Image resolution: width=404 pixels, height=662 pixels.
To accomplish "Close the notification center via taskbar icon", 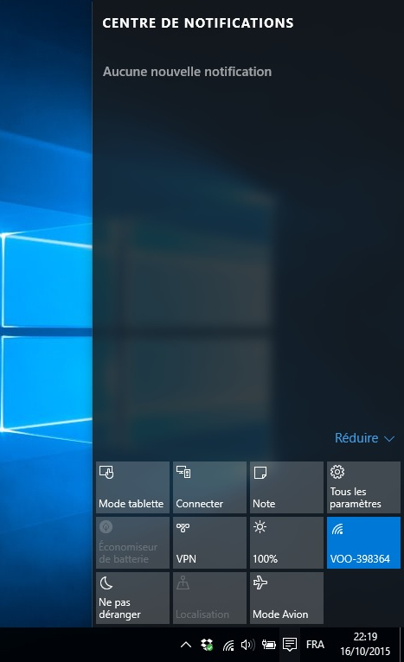I will coord(290,645).
